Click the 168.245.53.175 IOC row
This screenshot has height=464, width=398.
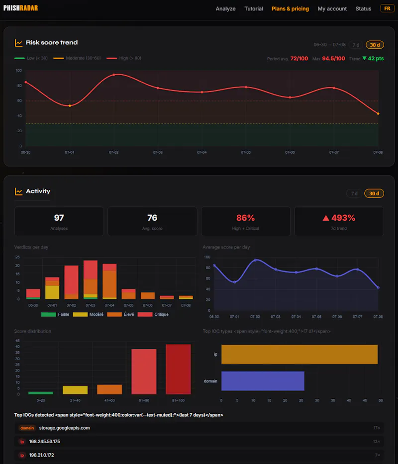coord(199,442)
